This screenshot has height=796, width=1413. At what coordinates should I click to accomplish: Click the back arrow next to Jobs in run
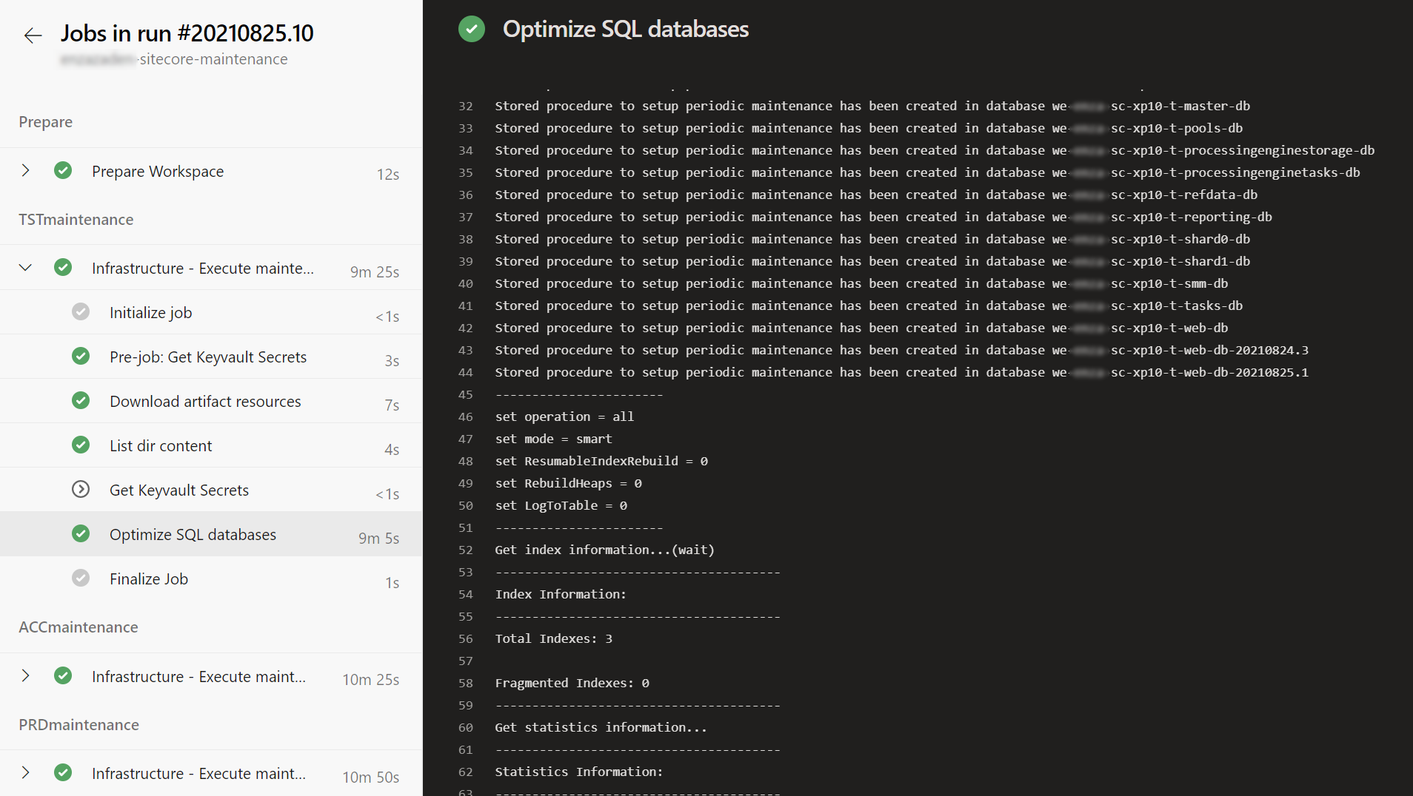tap(33, 36)
